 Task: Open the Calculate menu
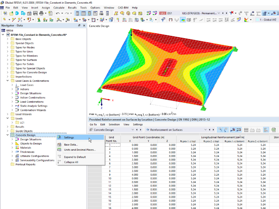(59, 8)
